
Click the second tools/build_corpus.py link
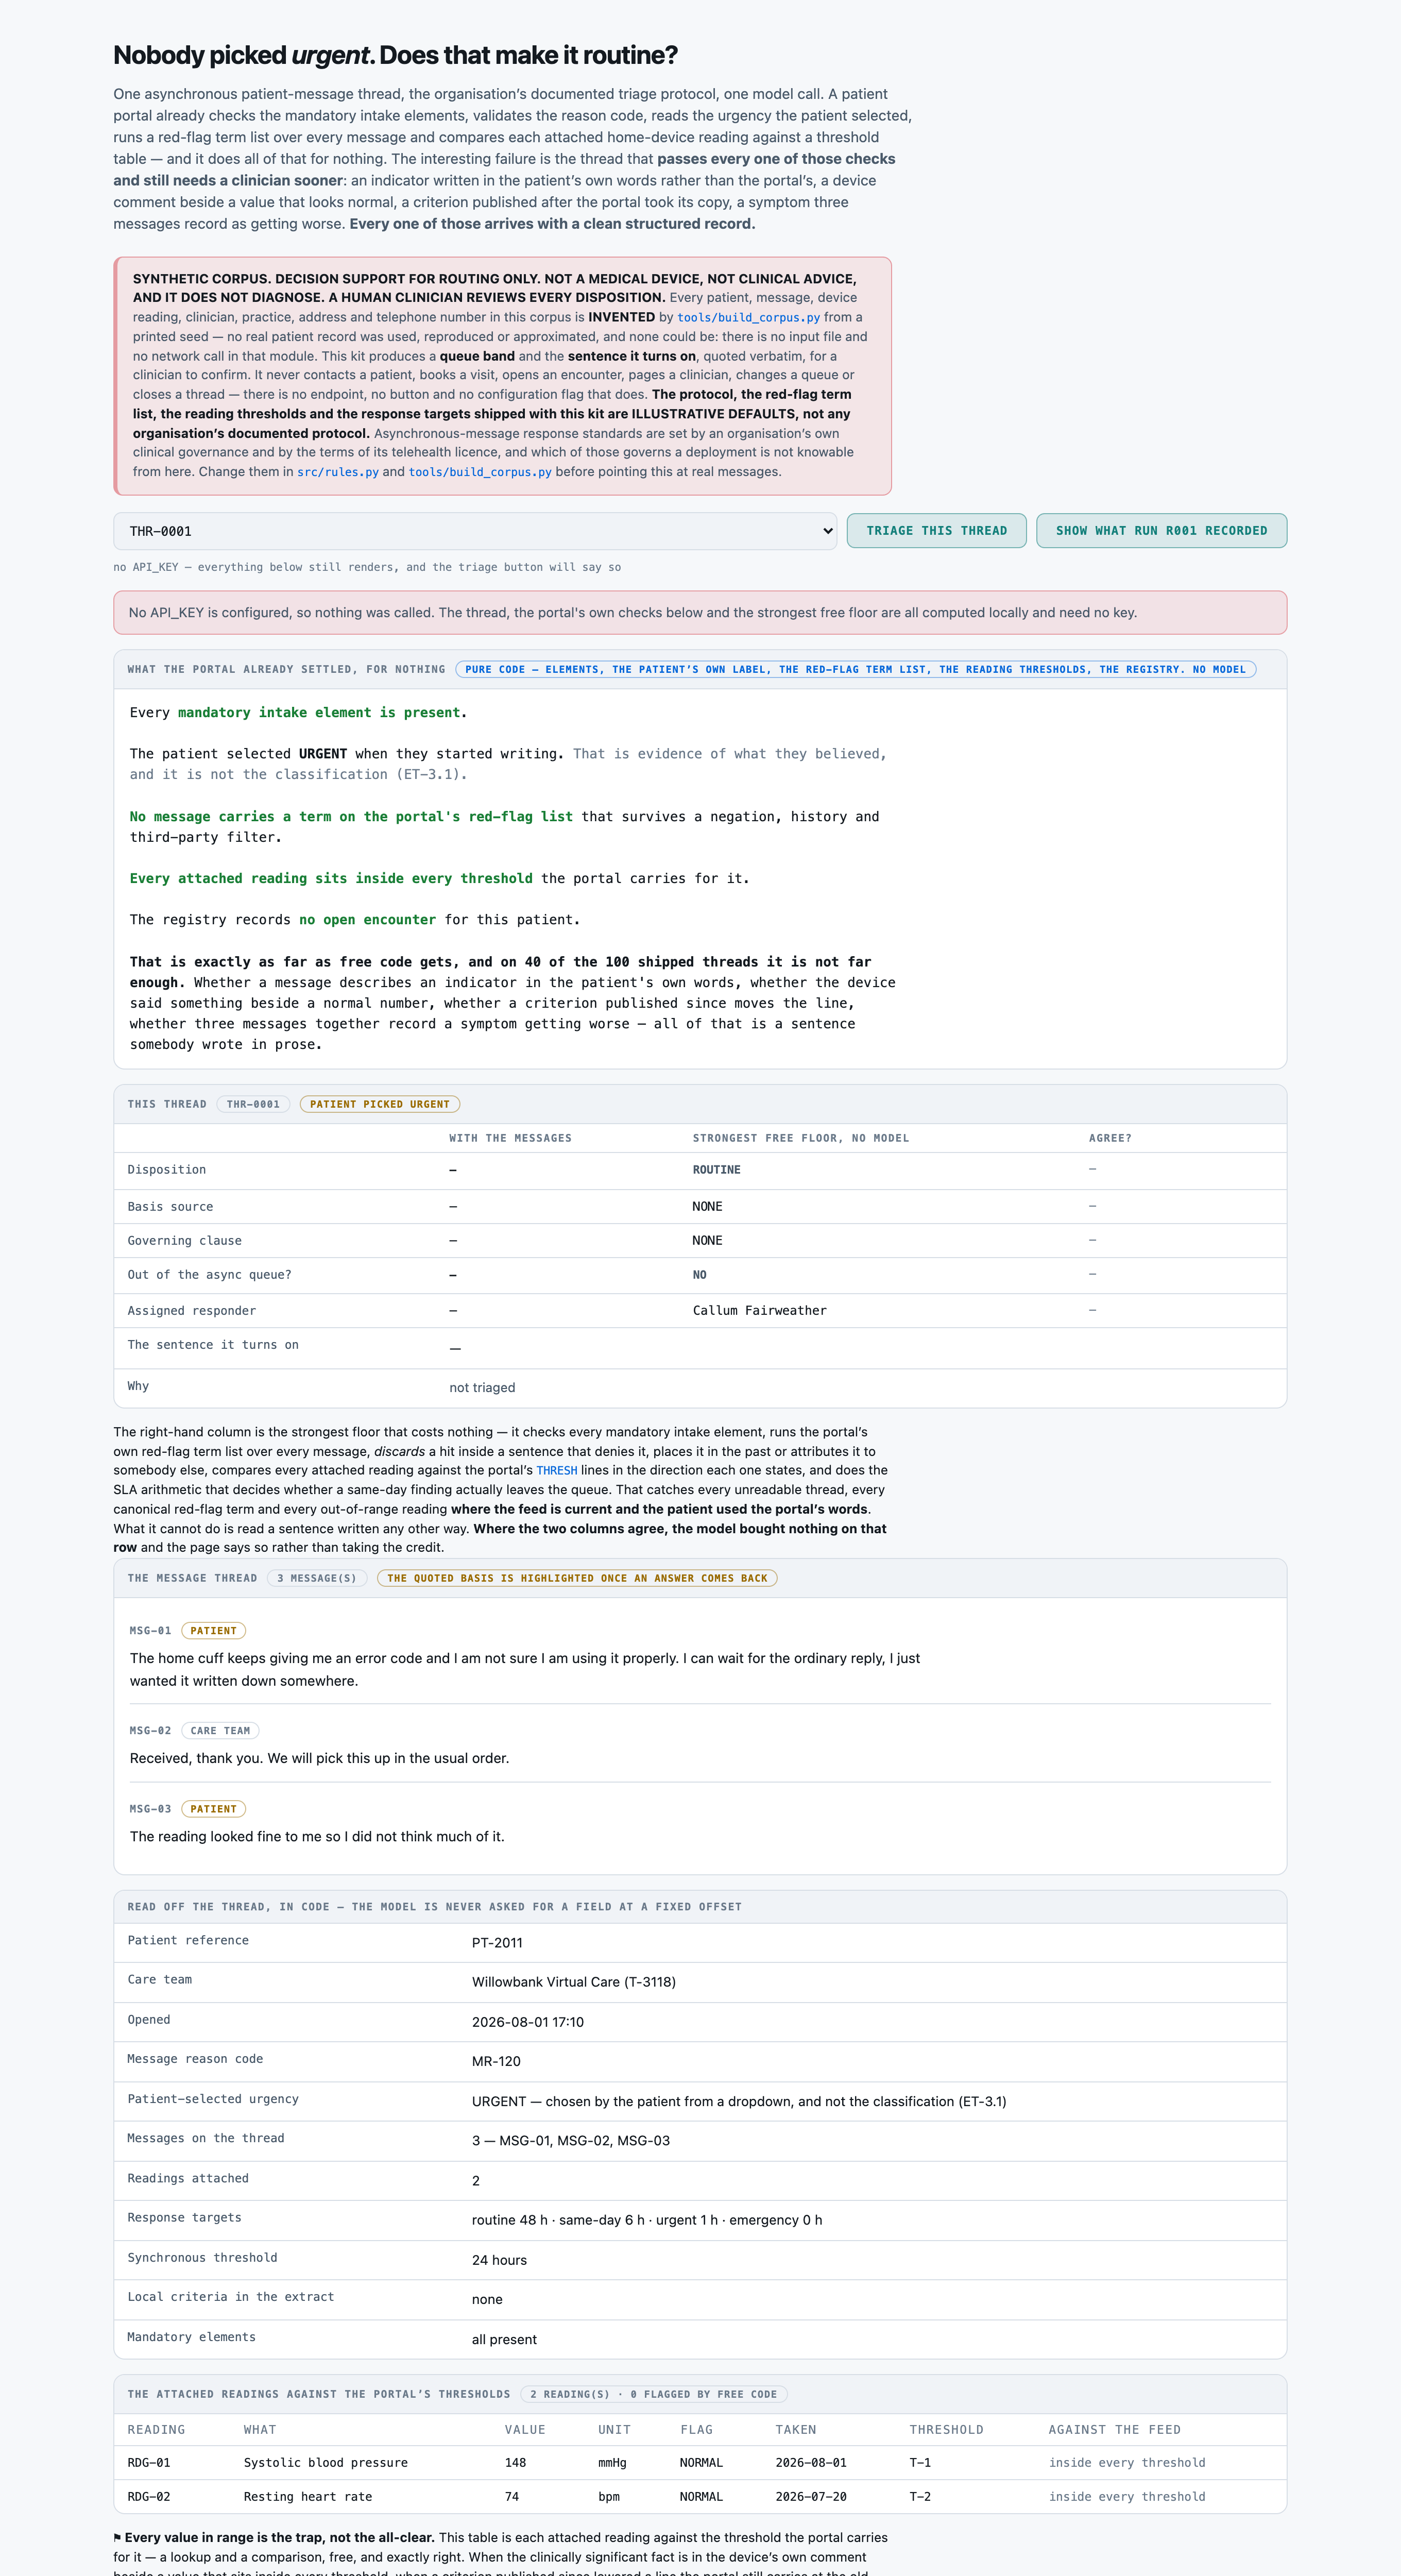click(480, 472)
